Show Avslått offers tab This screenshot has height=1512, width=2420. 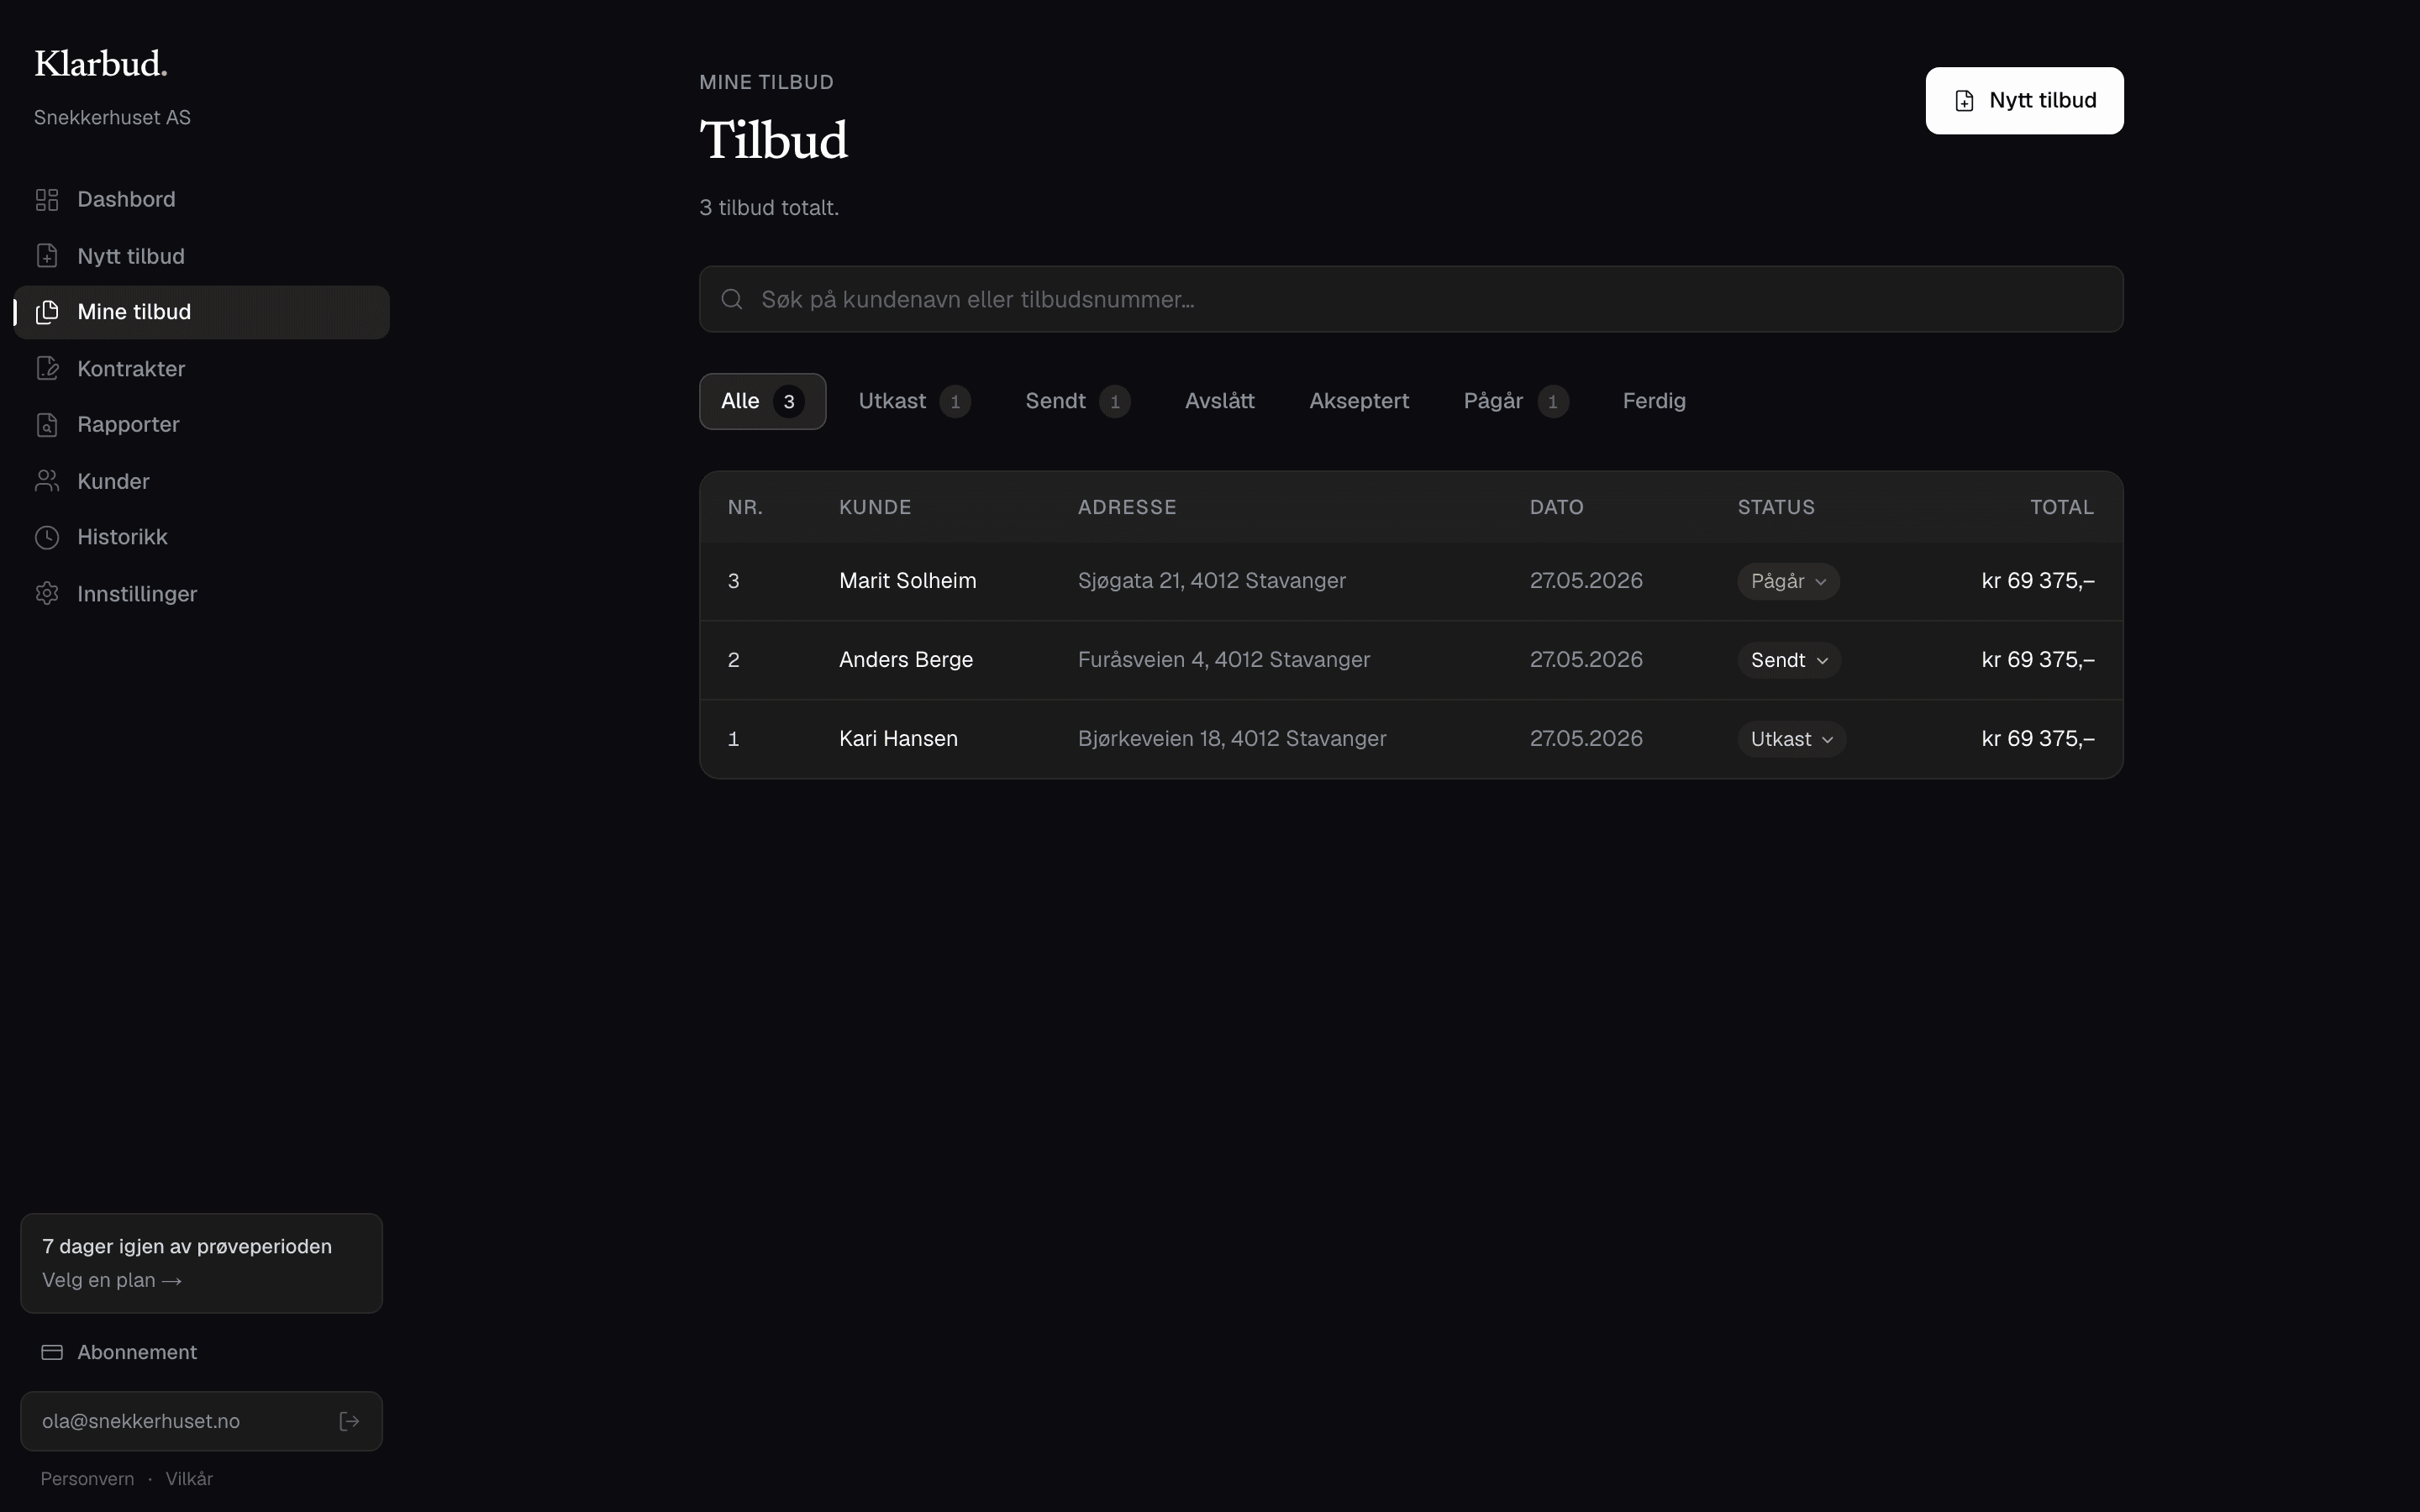tap(1219, 401)
